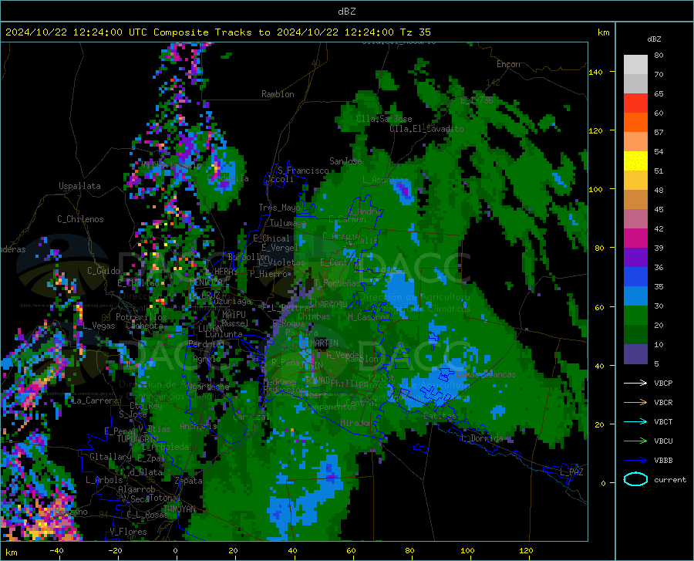Click the 'C_Guido' map label

103,271
